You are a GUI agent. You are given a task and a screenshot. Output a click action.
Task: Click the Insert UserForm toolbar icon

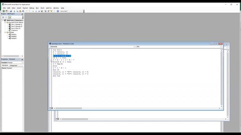tap(6, 11)
